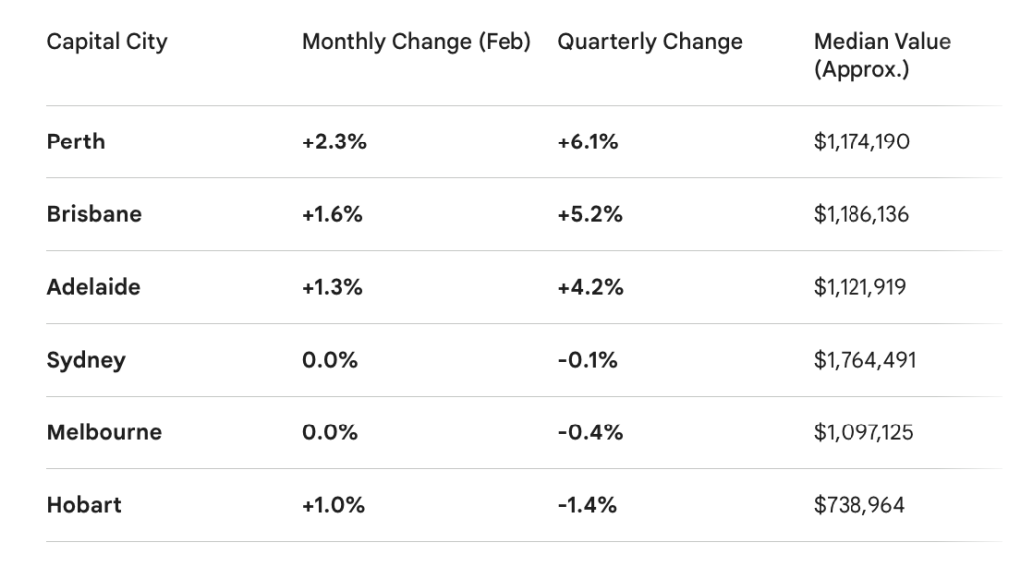This screenshot has width=1021, height=567.
Task: Click Melbourne's -0.4% quarterly change
Action: pyautogui.click(x=590, y=432)
